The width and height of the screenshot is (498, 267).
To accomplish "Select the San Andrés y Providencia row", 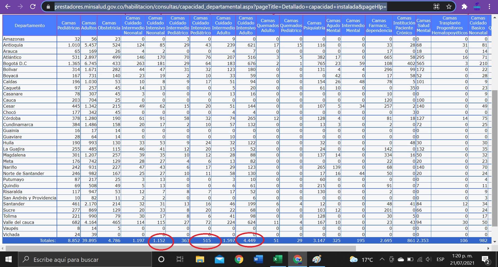I will point(30,198).
